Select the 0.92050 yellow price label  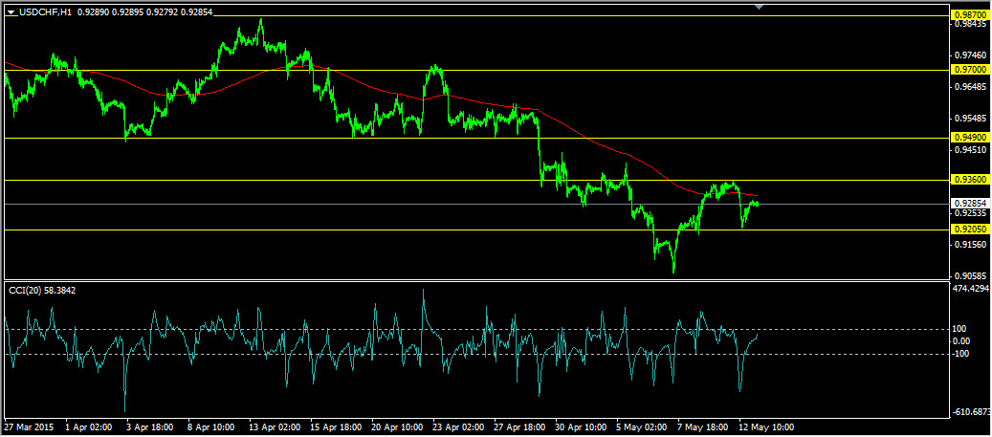point(970,229)
